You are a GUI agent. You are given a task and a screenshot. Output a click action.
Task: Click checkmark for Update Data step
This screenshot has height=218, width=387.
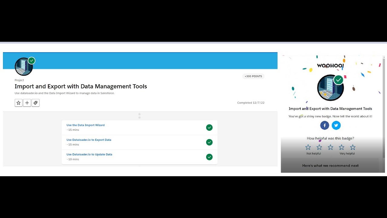(x=209, y=157)
